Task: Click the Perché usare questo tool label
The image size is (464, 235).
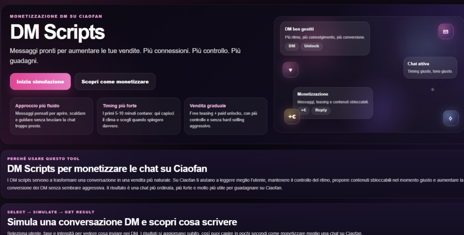Action: click(x=43, y=159)
